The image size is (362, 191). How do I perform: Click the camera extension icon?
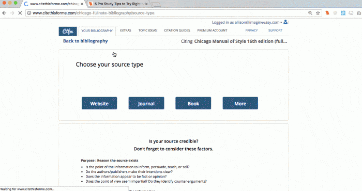(x=359, y=13)
